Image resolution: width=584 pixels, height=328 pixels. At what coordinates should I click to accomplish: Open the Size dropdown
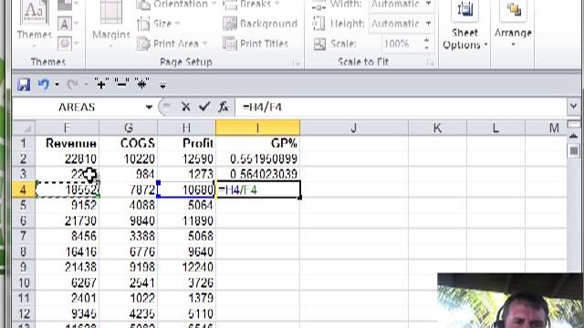pos(159,24)
